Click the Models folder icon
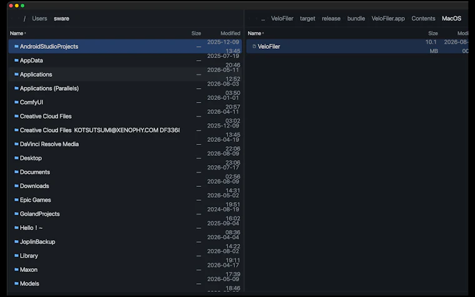475x297 pixels. [x=16, y=283]
